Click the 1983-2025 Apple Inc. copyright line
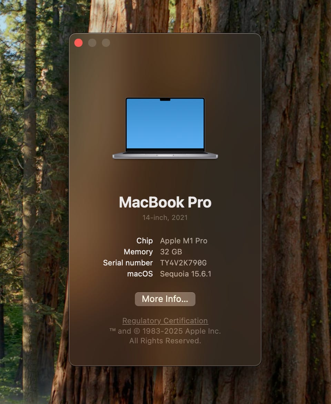This screenshot has width=331, height=404. [x=165, y=331]
